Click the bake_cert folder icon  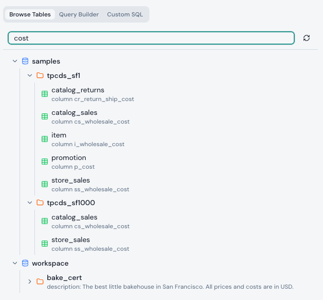(x=40, y=281)
